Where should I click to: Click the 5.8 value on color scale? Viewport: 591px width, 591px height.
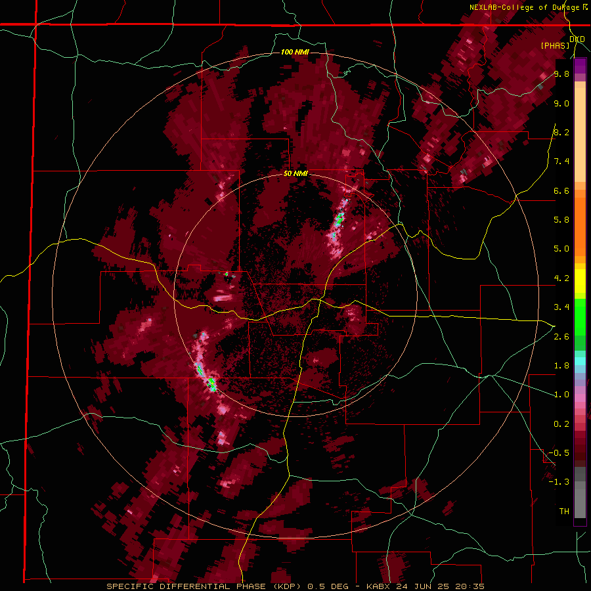[x=561, y=220]
